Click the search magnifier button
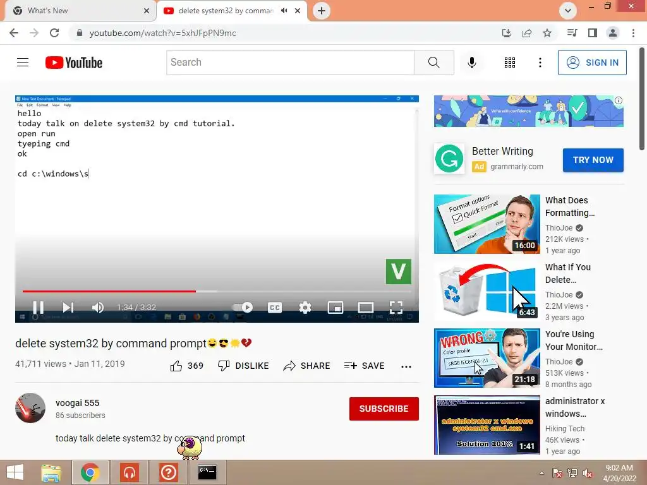 point(433,63)
